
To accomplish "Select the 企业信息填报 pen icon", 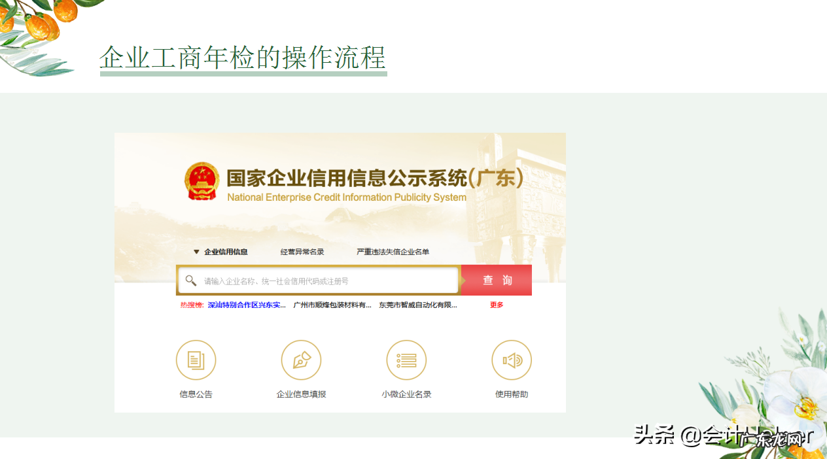I will (x=301, y=360).
